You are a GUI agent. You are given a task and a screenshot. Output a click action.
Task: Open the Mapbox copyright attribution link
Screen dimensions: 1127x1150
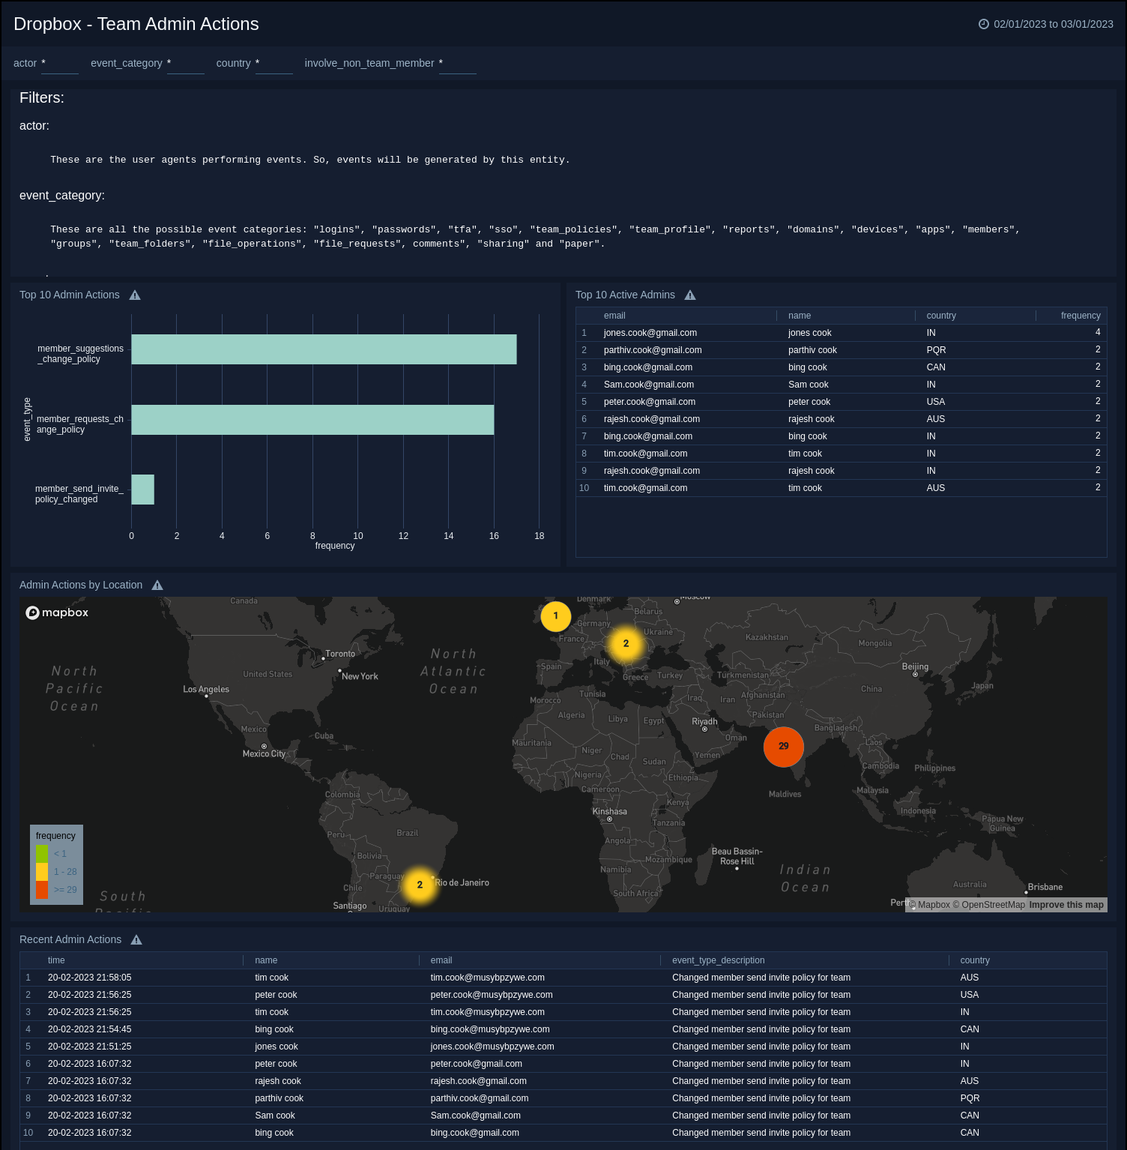[x=929, y=905]
